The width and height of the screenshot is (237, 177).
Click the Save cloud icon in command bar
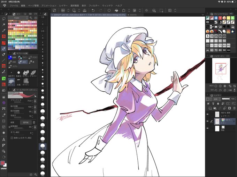[84, 10]
